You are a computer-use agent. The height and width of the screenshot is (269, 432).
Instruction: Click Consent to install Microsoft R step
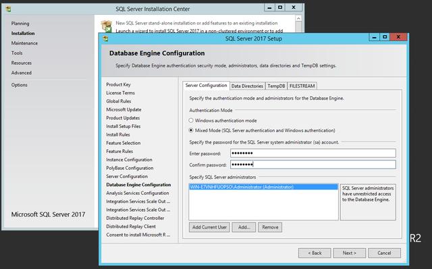point(138,235)
